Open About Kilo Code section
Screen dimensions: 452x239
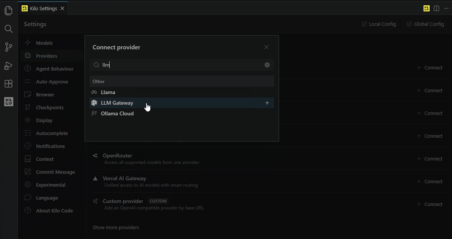52,211
